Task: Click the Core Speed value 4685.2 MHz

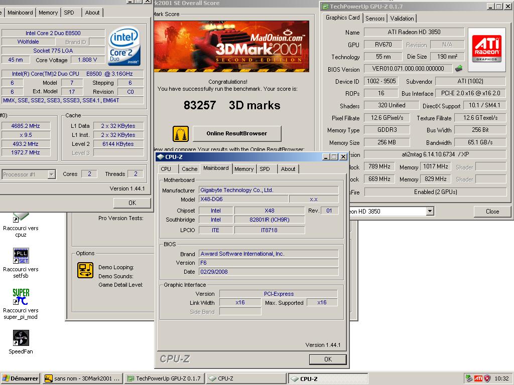Action: [x=26, y=126]
